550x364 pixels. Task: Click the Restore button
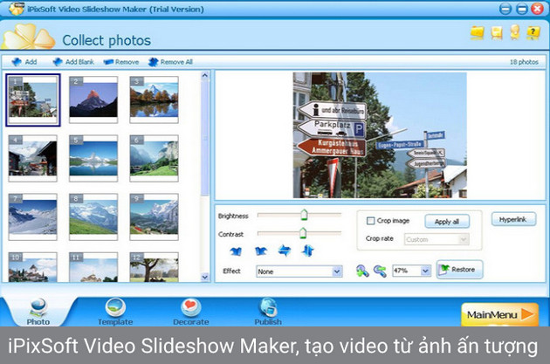tap(459, 270)
